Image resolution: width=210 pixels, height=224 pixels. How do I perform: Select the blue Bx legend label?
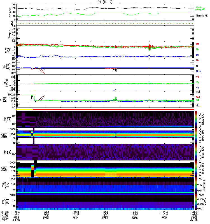pos(197,55)
